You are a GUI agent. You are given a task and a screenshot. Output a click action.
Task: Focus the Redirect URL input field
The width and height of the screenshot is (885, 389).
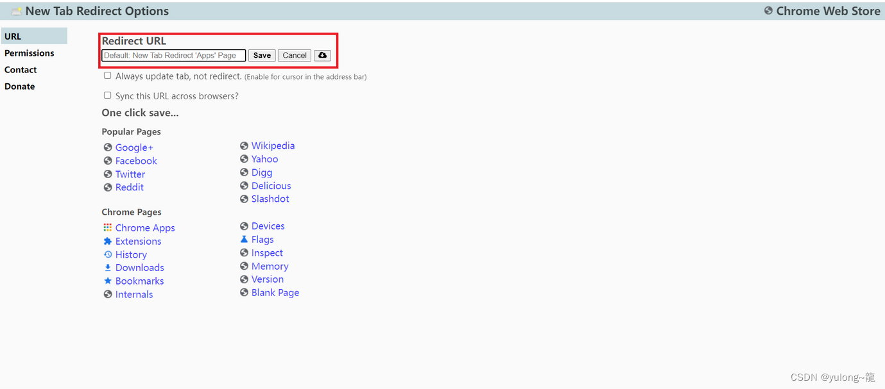[174, 55]
